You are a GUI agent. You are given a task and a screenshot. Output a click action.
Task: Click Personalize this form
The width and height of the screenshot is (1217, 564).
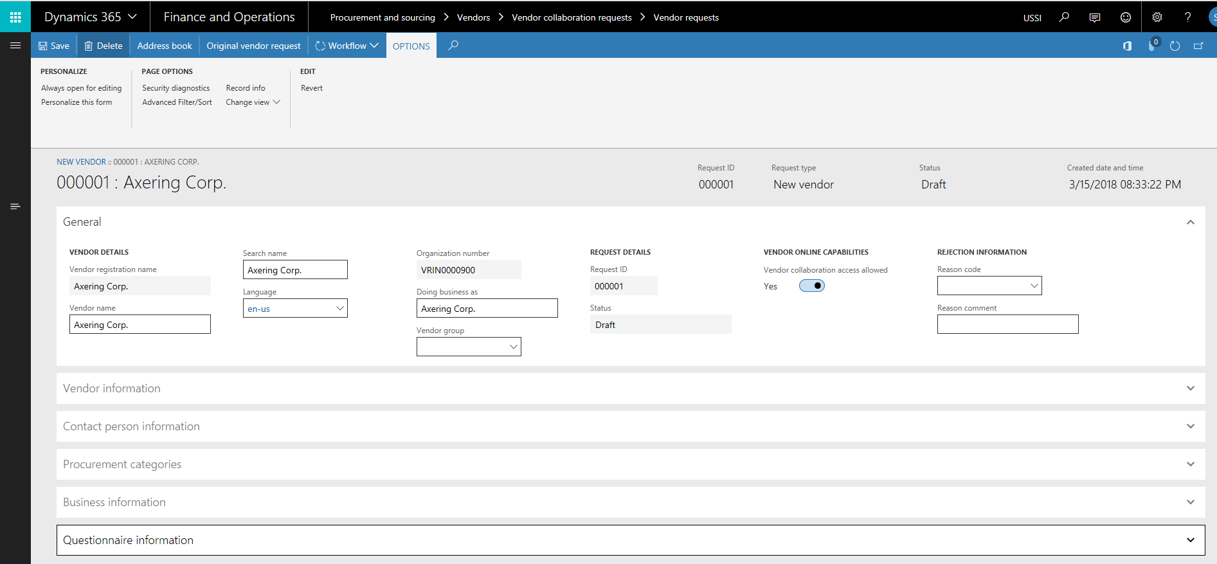coord(77,102)
